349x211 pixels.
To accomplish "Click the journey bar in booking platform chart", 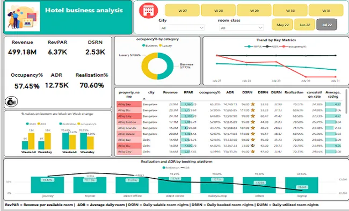I will coord(47,185).
